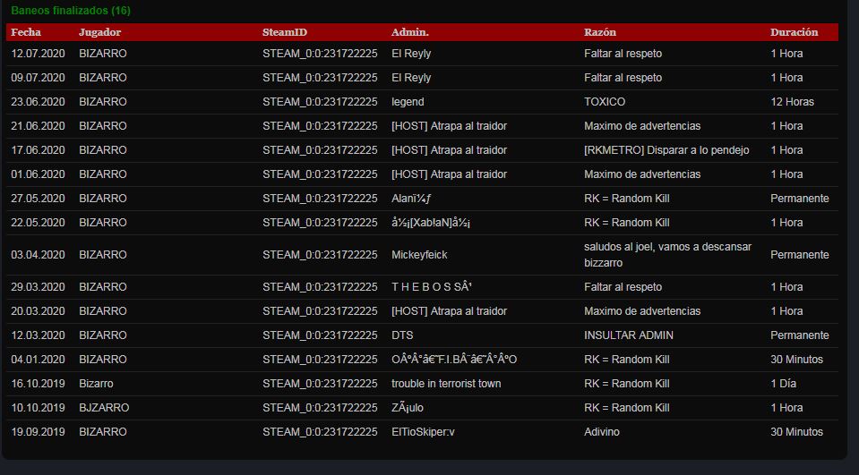Click the player name BJZARRO
This screenshot has height=475, width=859.
pyautogui.click(x=104, y=408)
